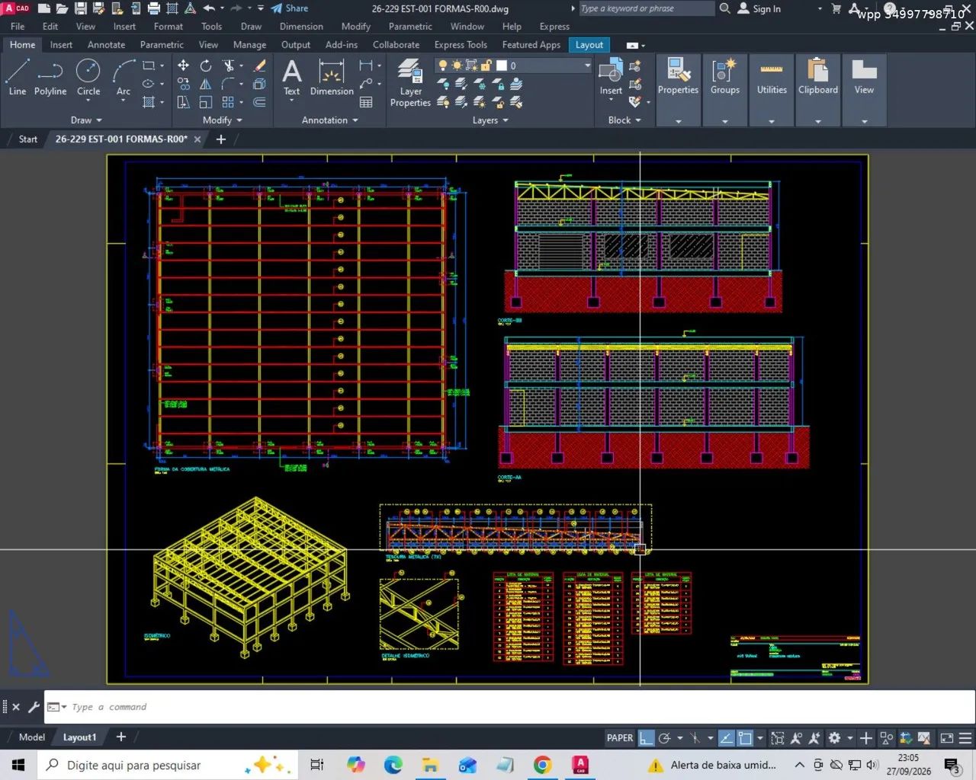Screen dimensions: 976x780
Task: Activate the Arc tool
Action: click(124, 77)
